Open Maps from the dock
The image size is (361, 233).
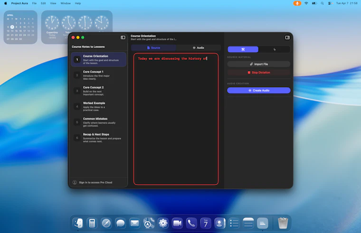[x=149, y=223]
